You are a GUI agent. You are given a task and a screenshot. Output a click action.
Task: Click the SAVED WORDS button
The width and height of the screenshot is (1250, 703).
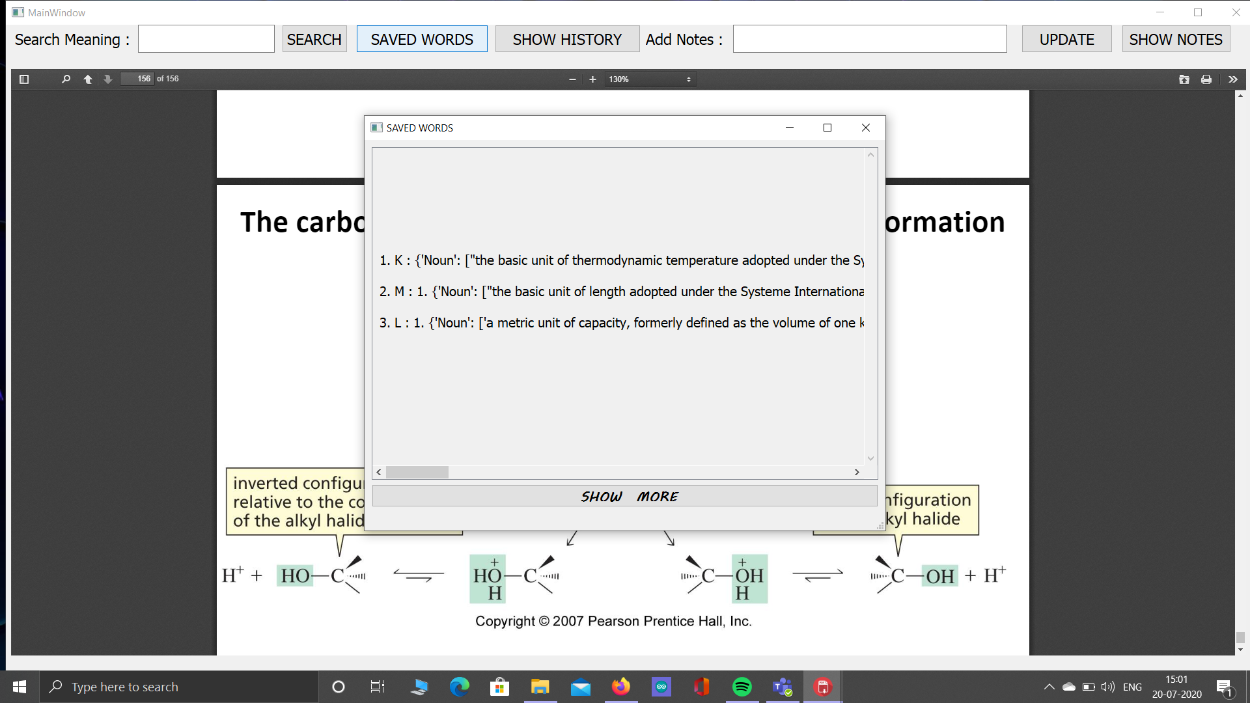422,40
